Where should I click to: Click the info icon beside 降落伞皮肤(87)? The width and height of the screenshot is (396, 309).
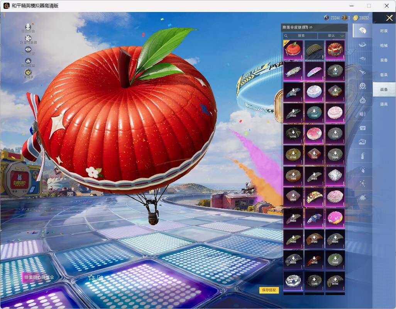(x=311, y=27)
